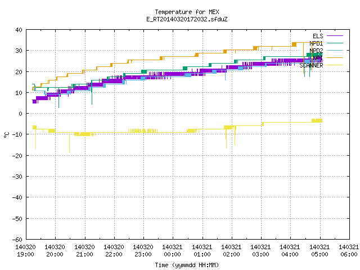Click the x-axis tick label 140320 21:00

[x=84, y=251]
